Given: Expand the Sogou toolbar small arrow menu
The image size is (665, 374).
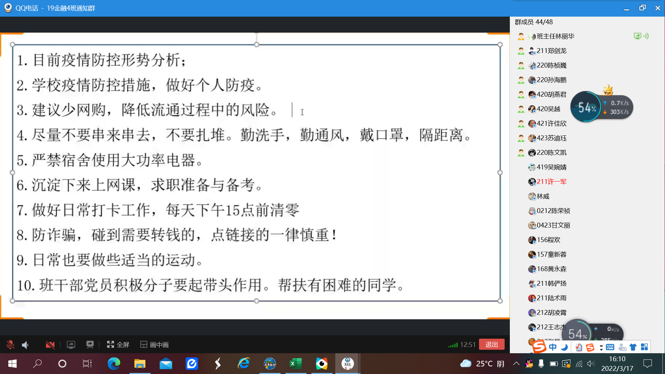Looking at the screenshot, I should (x=601, y=347).
